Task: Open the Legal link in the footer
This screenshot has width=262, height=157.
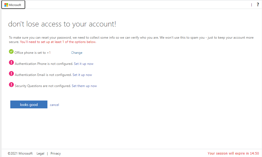Action: 40,153
